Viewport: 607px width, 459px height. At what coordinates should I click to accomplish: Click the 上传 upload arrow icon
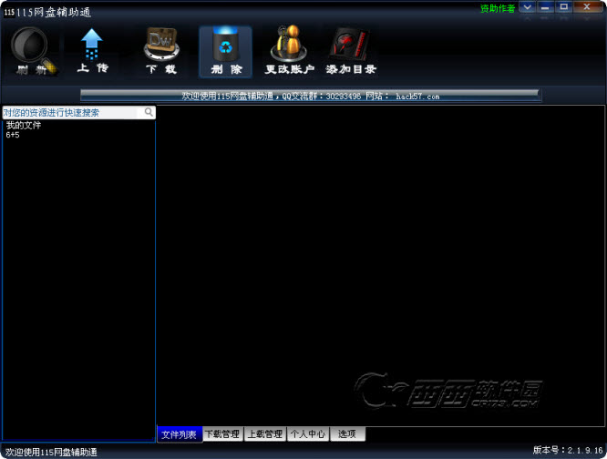92,51
